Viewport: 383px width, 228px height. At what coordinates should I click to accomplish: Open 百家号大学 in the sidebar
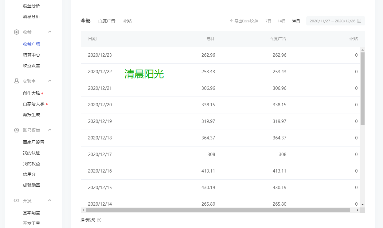33,104
